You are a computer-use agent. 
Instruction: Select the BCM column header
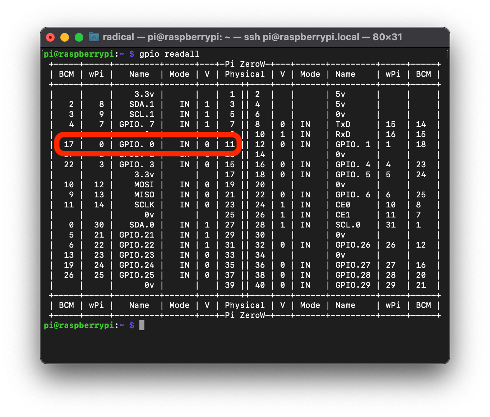pyautogui.click(x=66, y=74)
